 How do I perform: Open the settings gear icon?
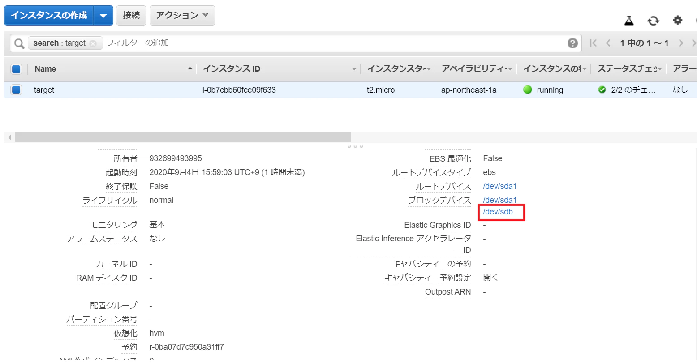(678, 20)
